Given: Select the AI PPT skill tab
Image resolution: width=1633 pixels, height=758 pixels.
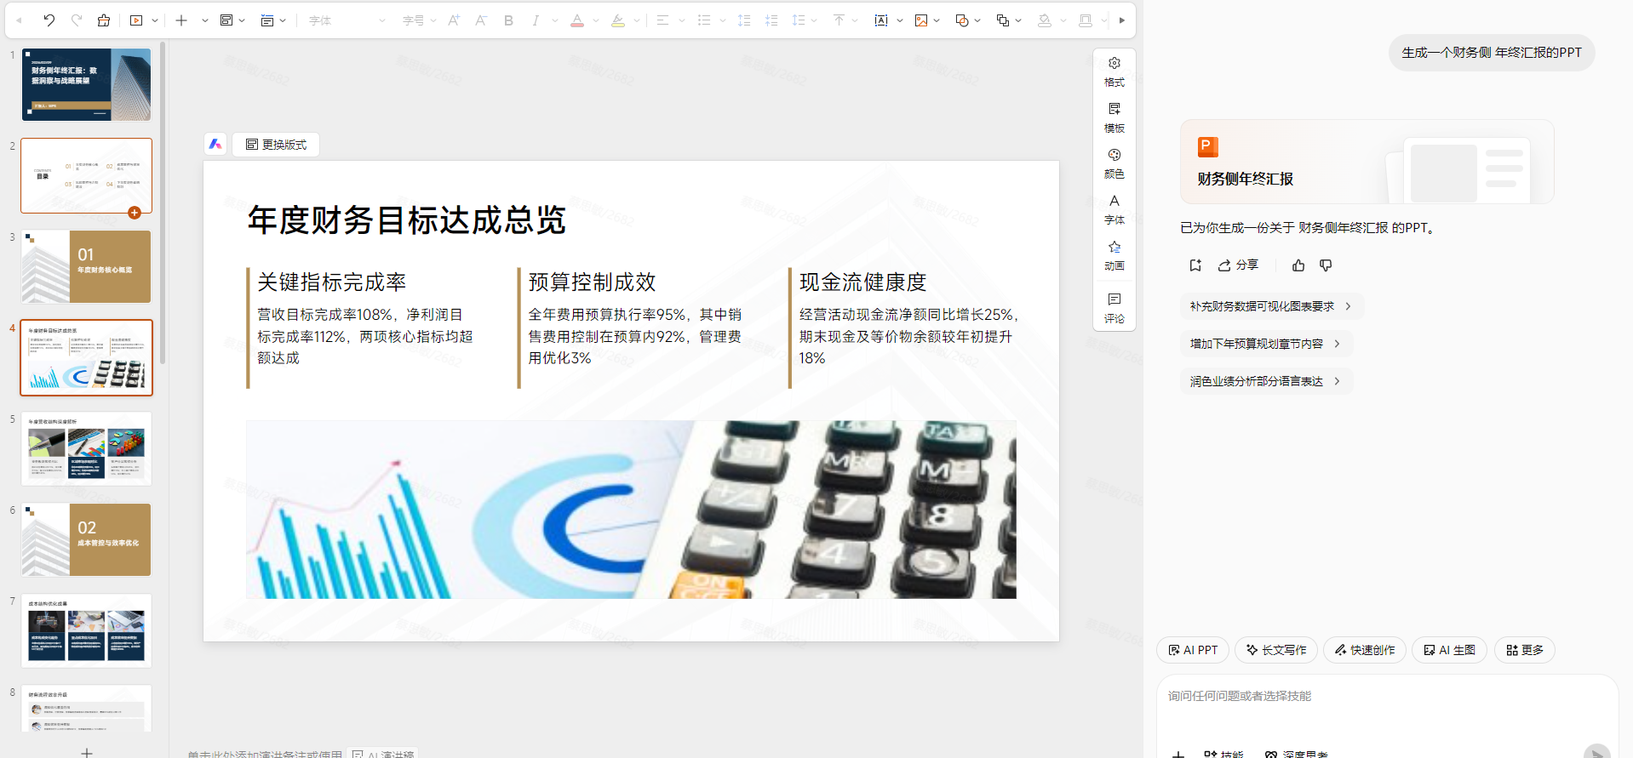Looking at the screenshot, I should pyautogui.click(x=1192, y=650).
